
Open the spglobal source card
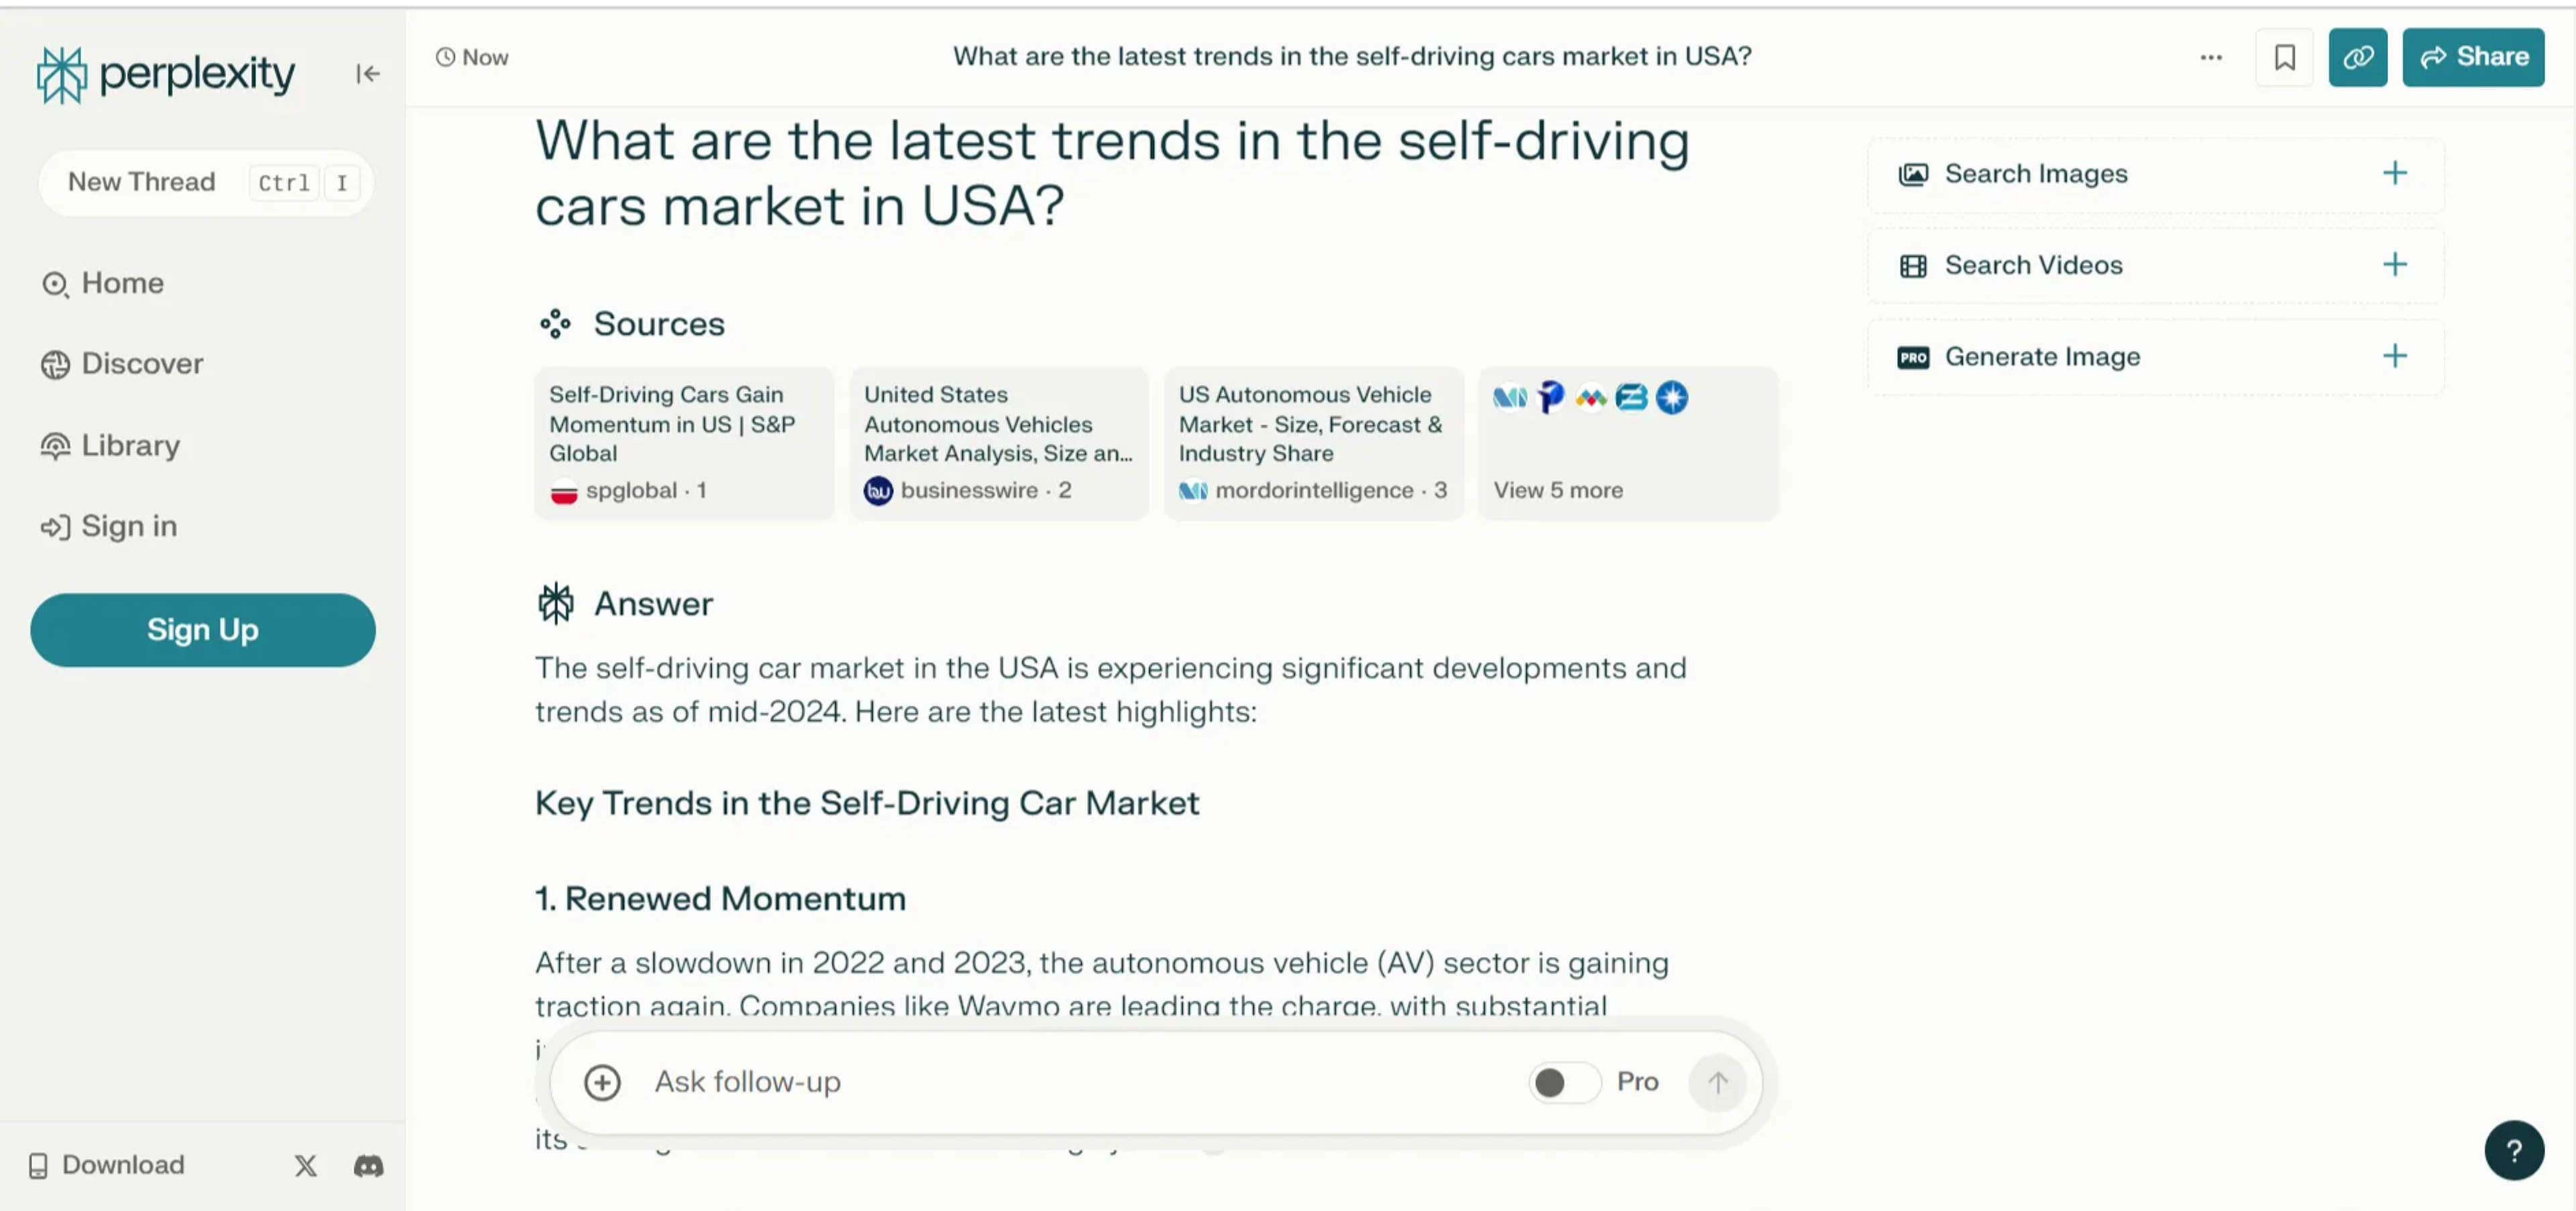[683, 442]
